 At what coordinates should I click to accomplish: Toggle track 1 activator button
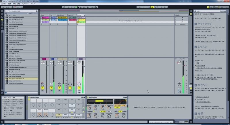click(43, 88)
